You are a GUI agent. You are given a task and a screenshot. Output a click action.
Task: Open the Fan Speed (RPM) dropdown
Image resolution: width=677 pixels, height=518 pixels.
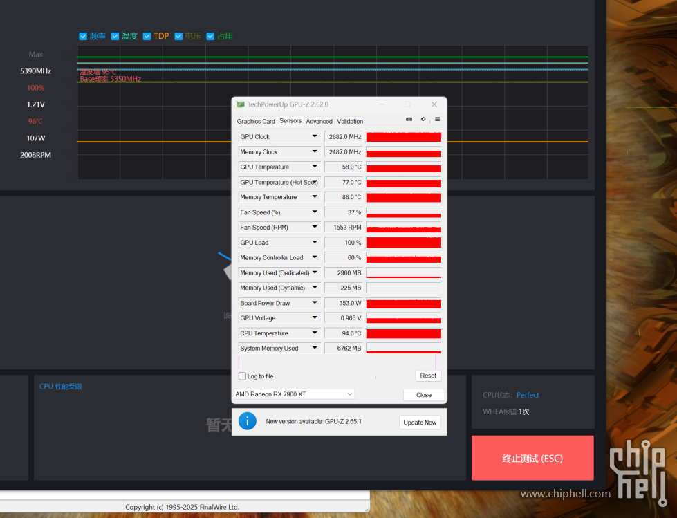315,227
